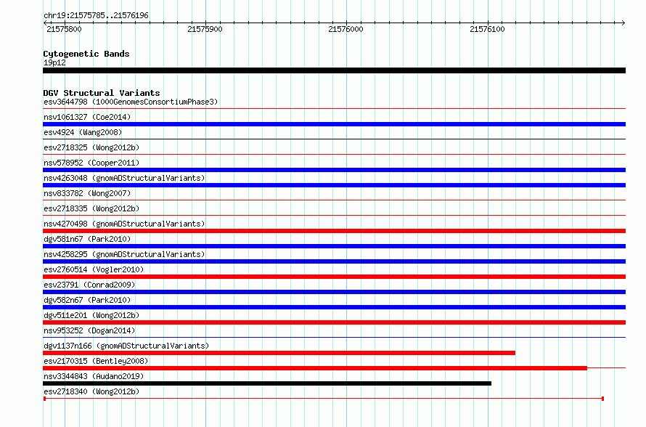Select esv23791 (Conrad2009) label

(89, 285)
